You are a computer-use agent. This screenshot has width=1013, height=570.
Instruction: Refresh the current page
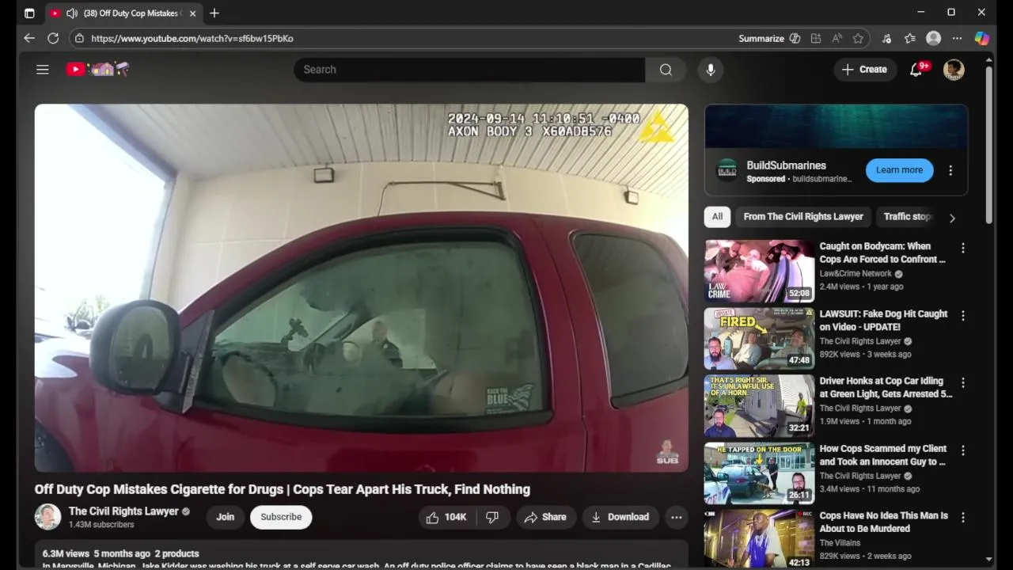coord(53,38)
